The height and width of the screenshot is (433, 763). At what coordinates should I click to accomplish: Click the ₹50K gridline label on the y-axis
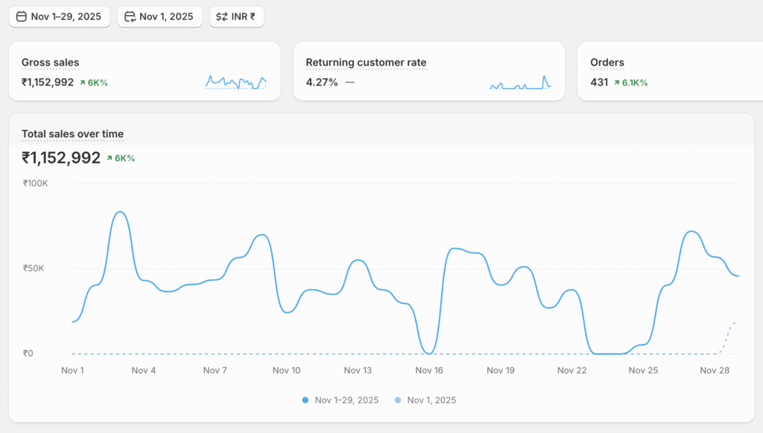[x=34, y=268]
